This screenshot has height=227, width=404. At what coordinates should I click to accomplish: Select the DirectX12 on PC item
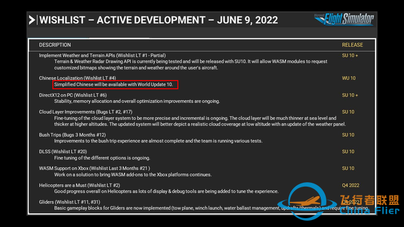(73, 95)
